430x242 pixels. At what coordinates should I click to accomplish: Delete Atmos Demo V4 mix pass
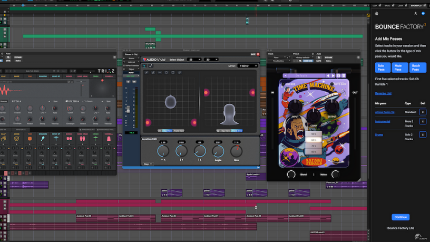[423, 112]
